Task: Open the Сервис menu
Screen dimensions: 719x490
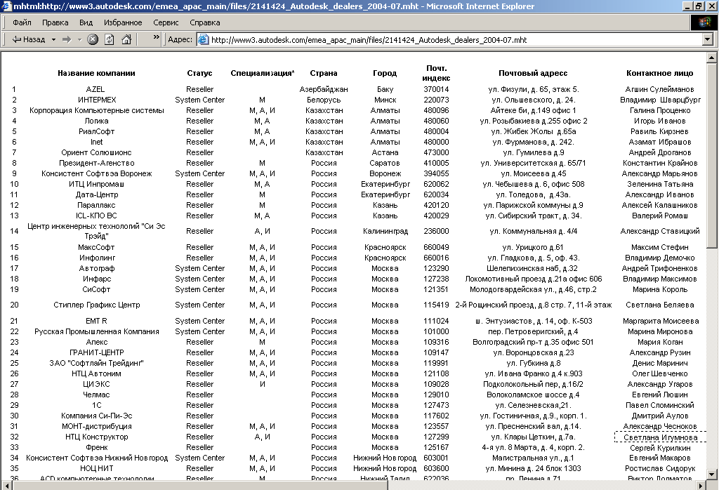Action: click(166, 22)
